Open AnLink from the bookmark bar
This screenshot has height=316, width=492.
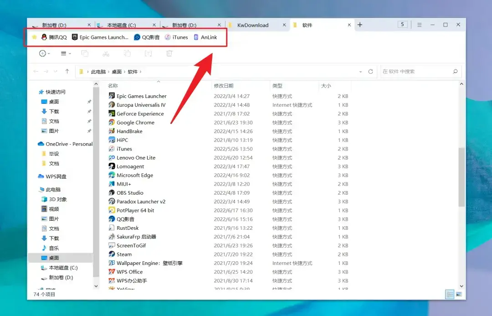coord(205,37)
